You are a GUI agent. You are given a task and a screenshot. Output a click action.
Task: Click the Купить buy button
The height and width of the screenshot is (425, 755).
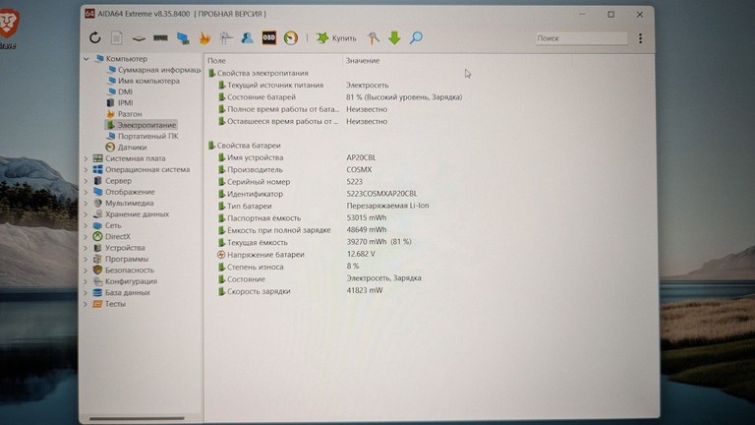(x=336, y=38)
